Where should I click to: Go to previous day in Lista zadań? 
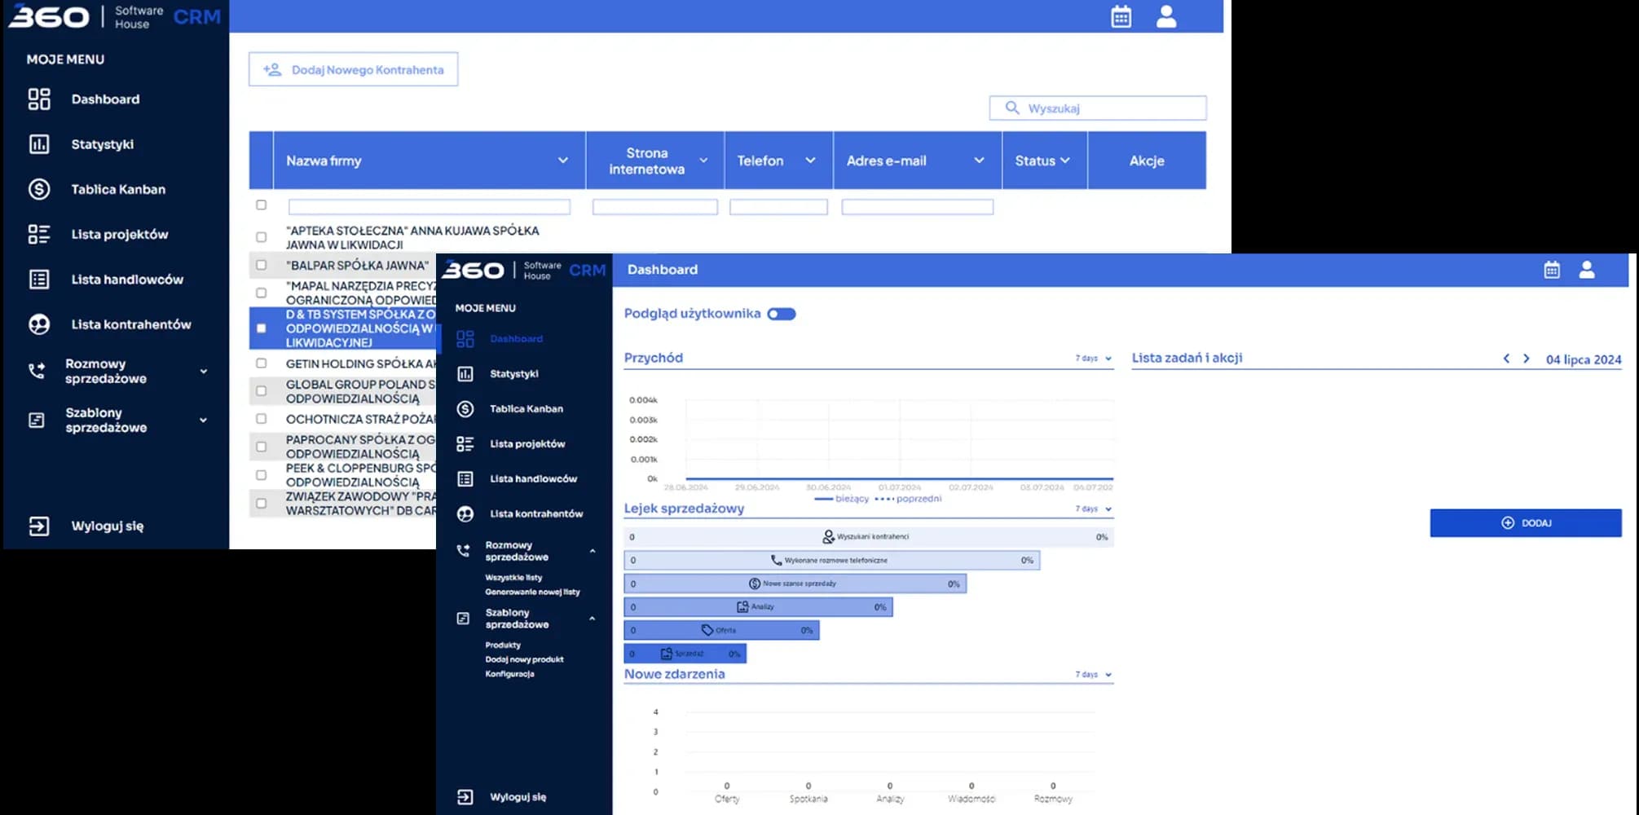(1506, 359)
